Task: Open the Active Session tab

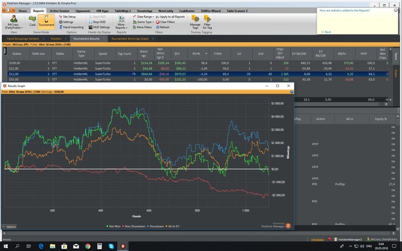Action: click(x=60, y=11)
